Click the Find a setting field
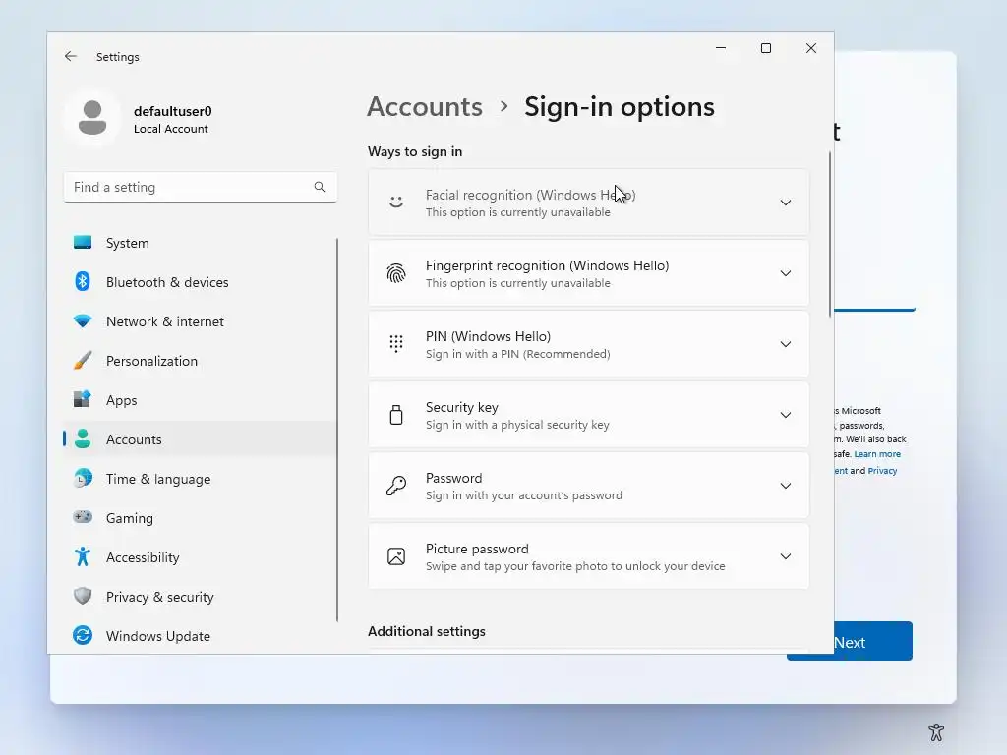This screenshot has height=755, width=1007. (x=200, y=187)
